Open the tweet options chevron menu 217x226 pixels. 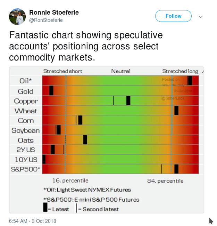[x=201, y=17]
